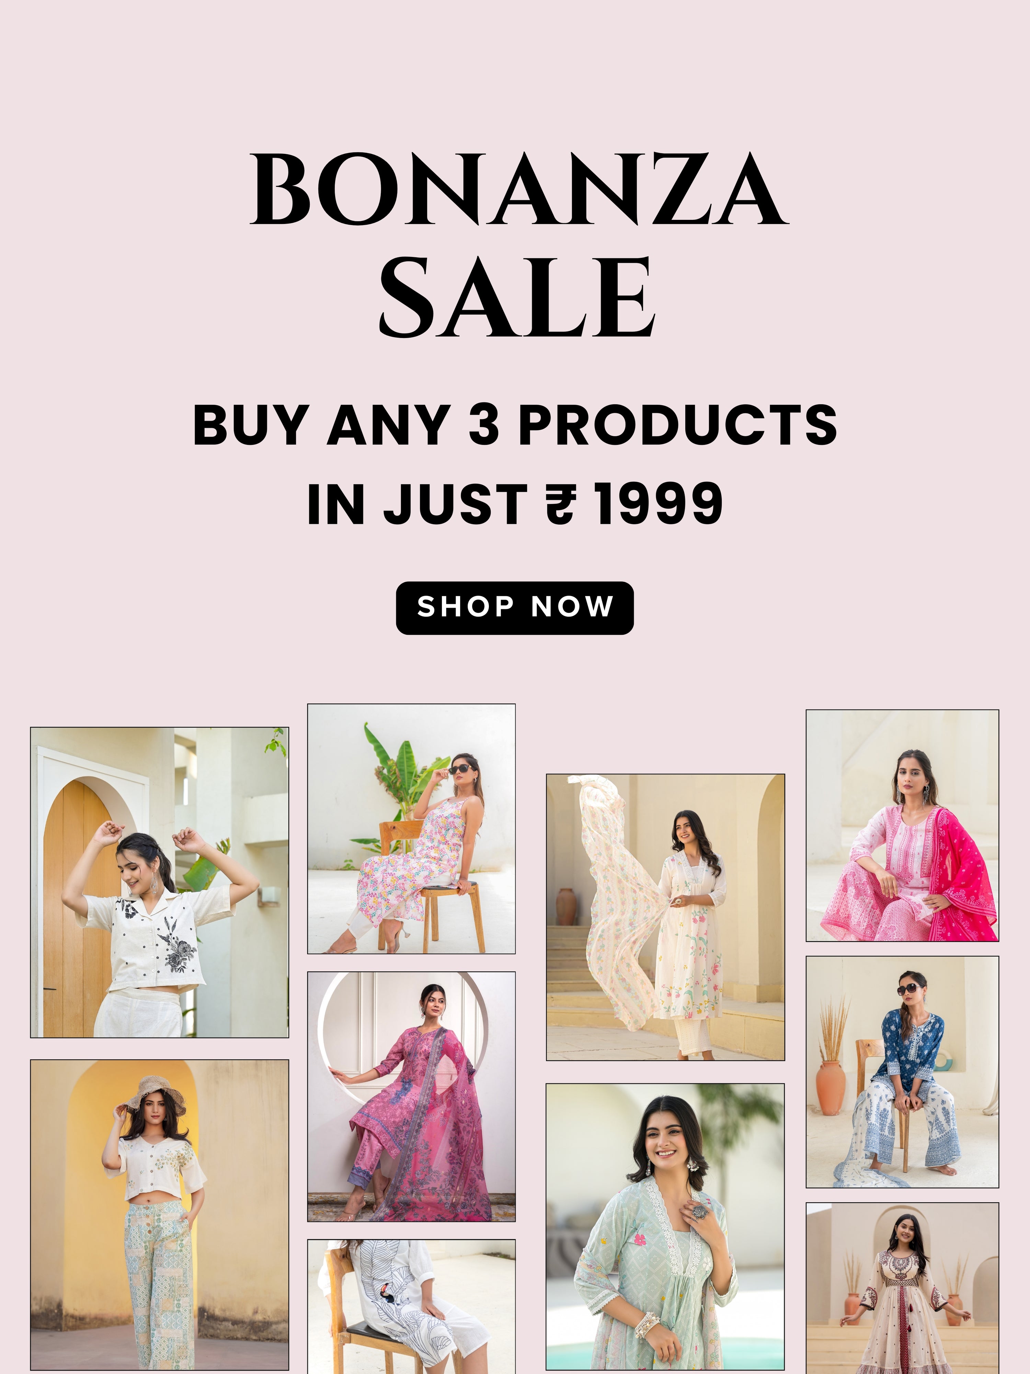View the white leaf-print outfit on chair photo
This screenshot has width=1030, height=1374.
point(411,1307)
